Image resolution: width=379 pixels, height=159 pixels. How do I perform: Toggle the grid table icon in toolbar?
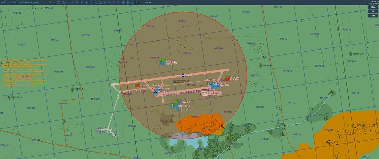click(x=132, y=2)
